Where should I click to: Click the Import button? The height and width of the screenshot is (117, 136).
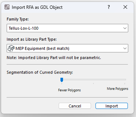click(112, 106)
